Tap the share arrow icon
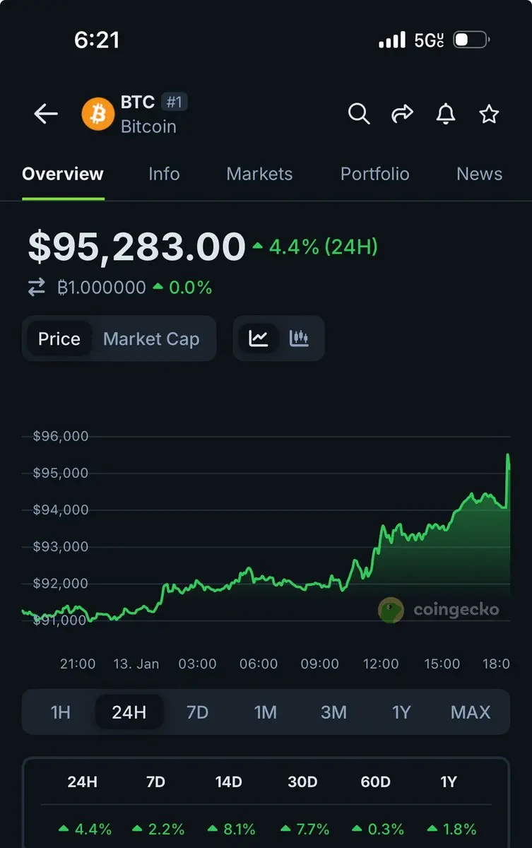 [402, 114]
